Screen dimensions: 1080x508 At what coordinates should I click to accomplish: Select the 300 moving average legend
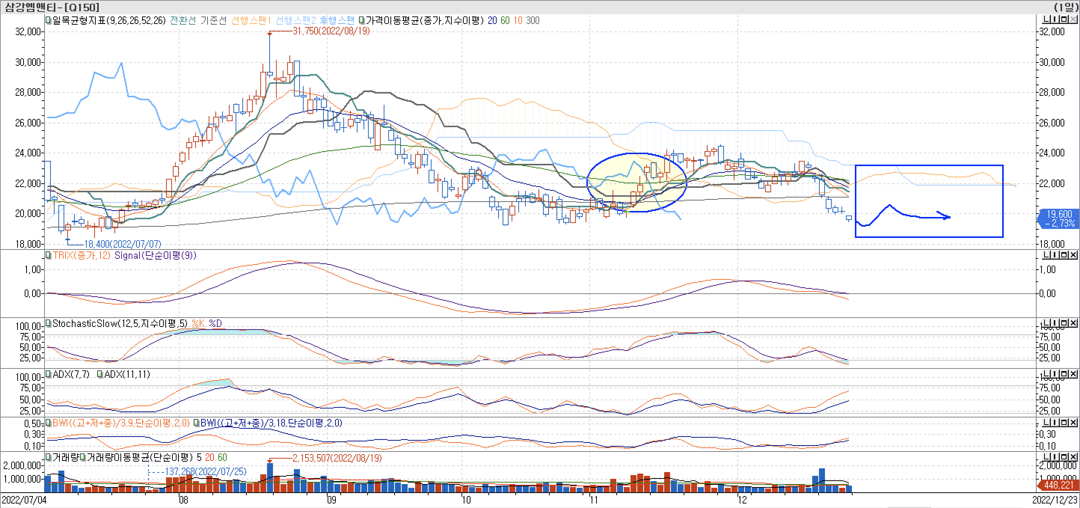[x=533, y=20]
